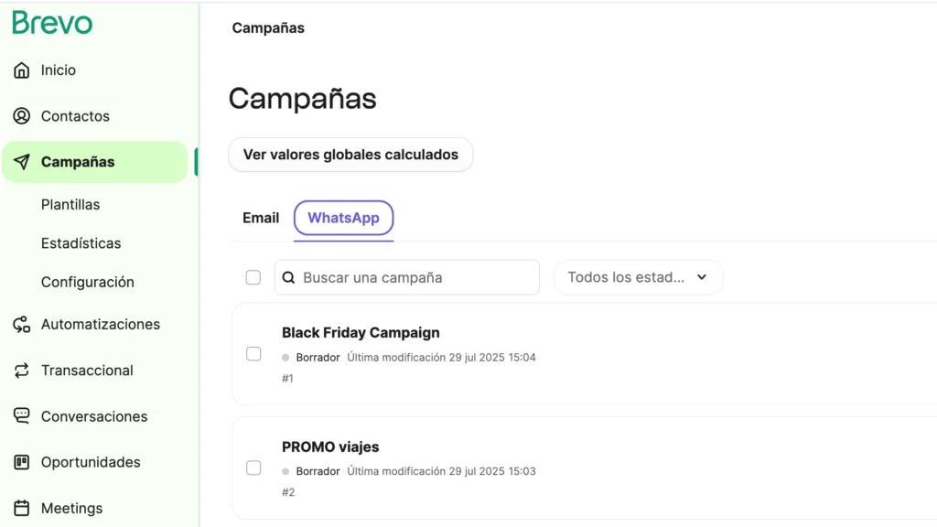
Task: Open the Black Friday Campaign link
Action: click(x=361, y=333)
